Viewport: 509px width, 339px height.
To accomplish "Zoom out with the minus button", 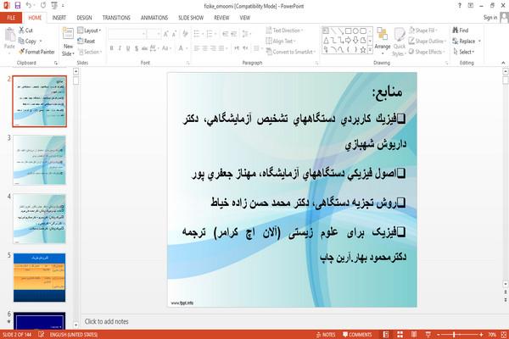I will 439,335.
